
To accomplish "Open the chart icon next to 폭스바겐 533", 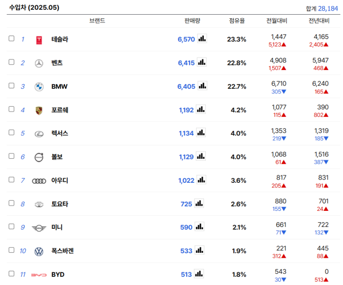I will [199, 250].
